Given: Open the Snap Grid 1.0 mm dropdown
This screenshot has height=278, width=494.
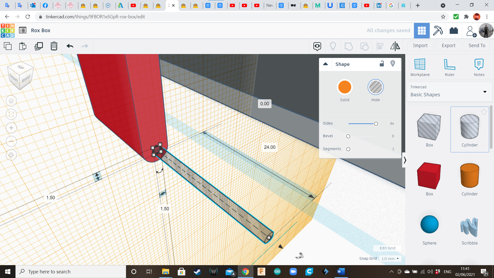Looking at the screenshot, I should pyautogui.click(x=390, y=258).
